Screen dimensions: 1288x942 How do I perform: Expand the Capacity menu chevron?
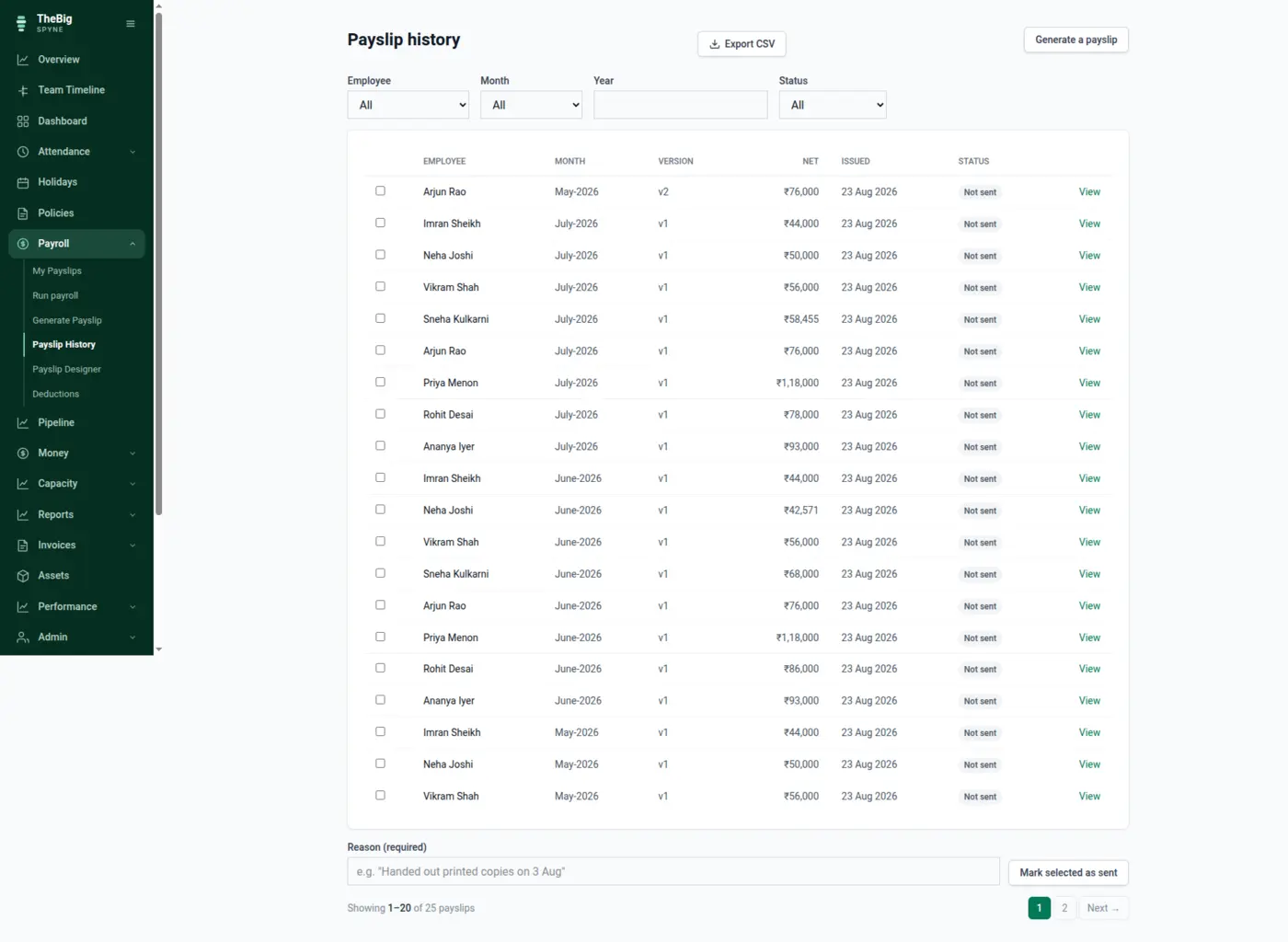[x=132, y=484]
